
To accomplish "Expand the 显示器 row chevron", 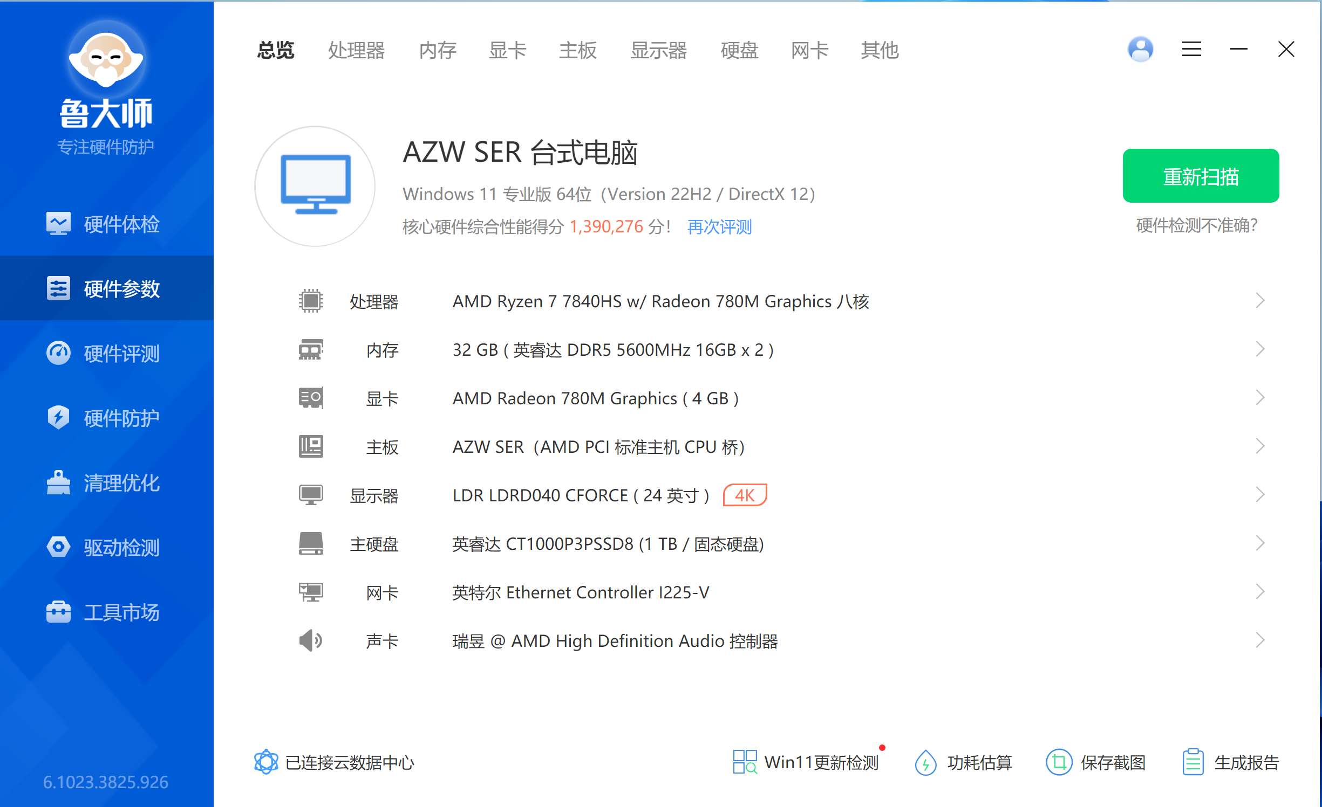I will 1260,495.
